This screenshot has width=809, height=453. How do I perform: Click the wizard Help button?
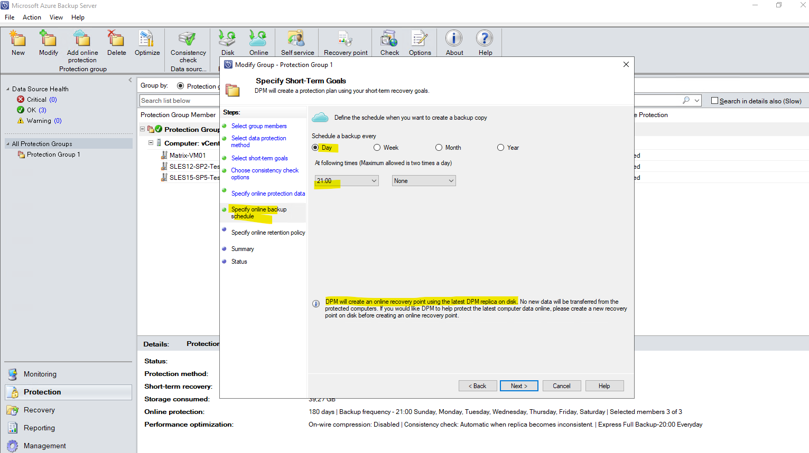(x=605, y=386)
